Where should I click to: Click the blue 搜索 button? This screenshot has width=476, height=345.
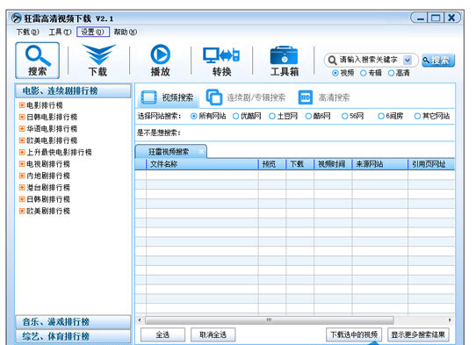click(438, 61)
